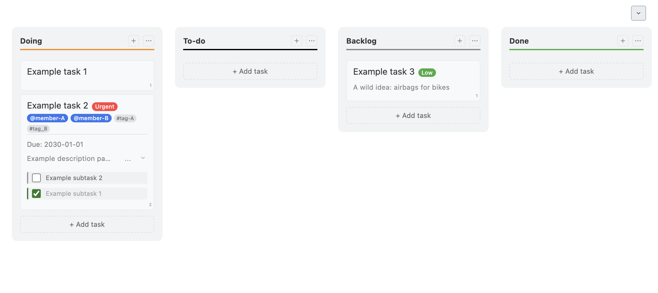The width and height of the screenshot is (658, 293).
Task: Open the Done column options menu
Action: (638, 41)
